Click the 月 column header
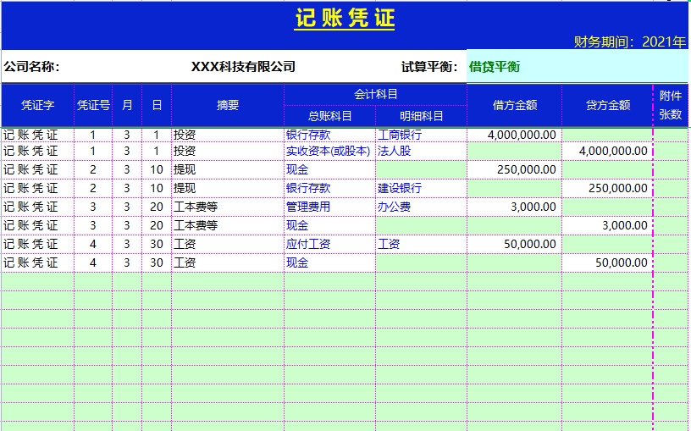Image resolution: width=691 pixels, height=431 pixels. point(127,105)
